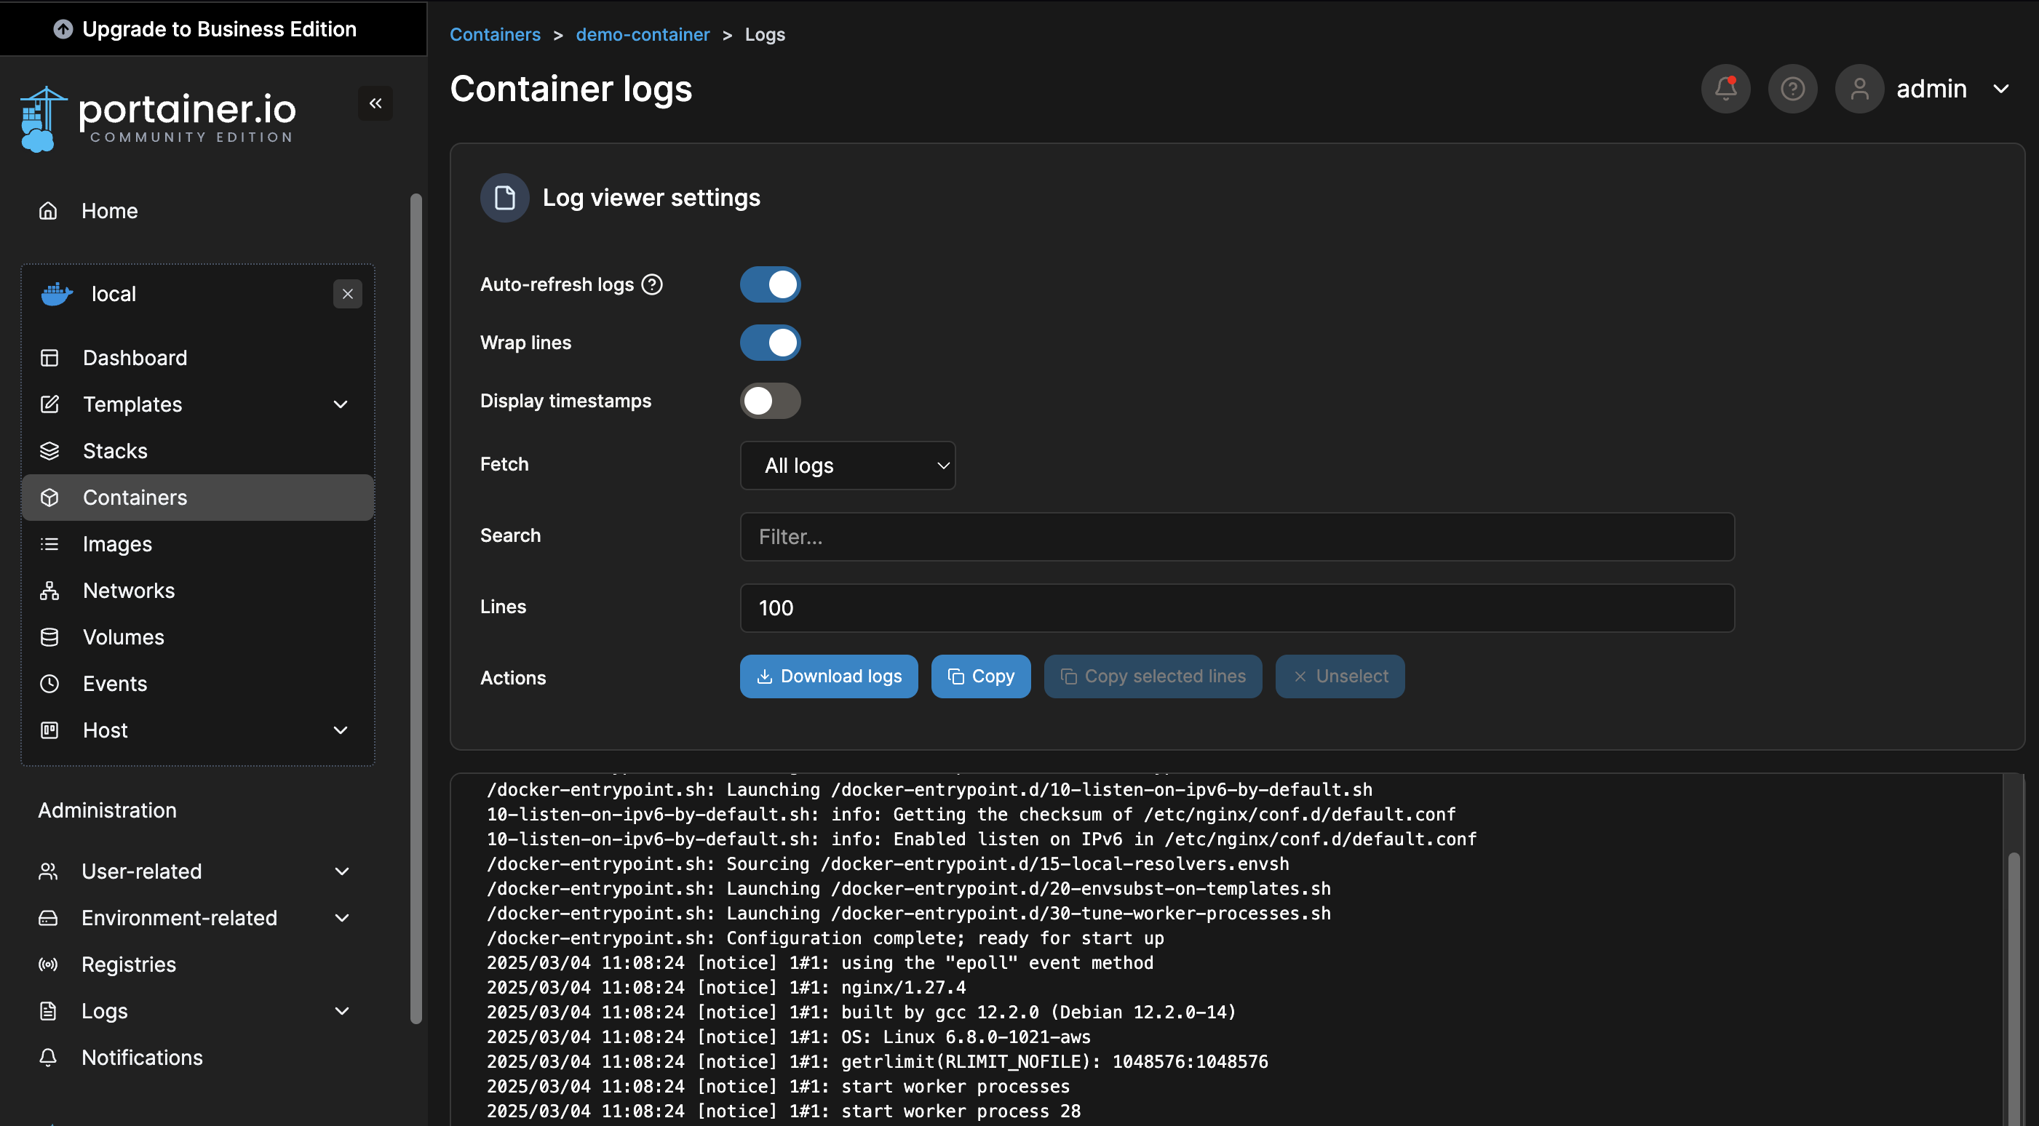Click the Networks topology icon
The width and height of the screenshot is (2039, 1126).
coord(49,591)
